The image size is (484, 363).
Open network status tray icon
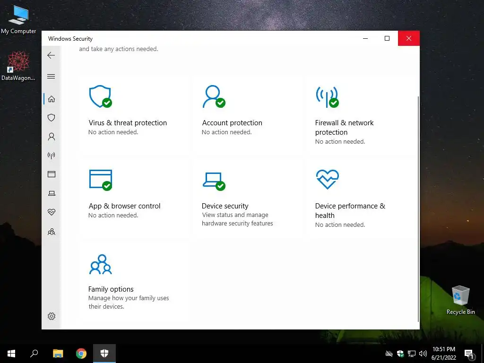[412, 354]
